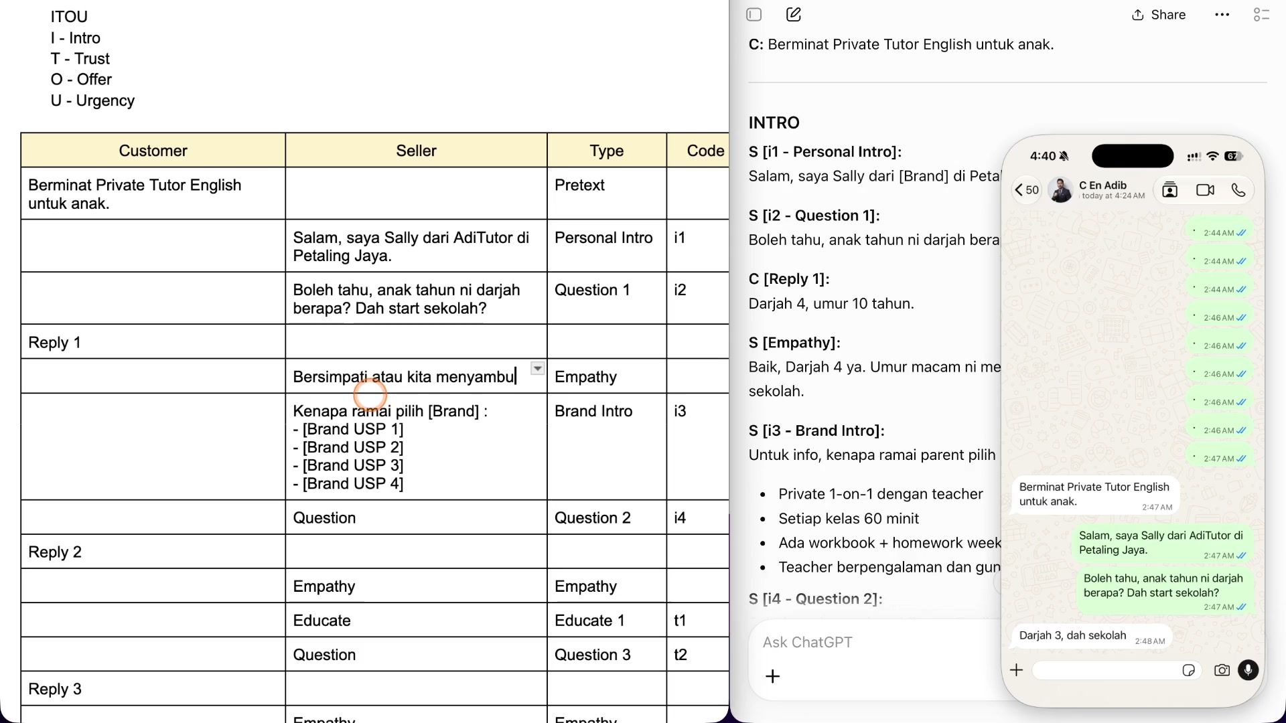Open the checklist icon in ChatGPT's header
This screenshot has height=723, width=1286.
[x=1261, y=15]
